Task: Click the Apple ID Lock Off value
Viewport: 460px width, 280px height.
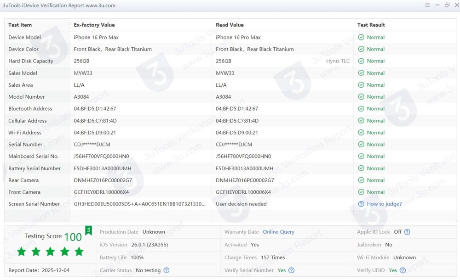Action: (397, 232)
